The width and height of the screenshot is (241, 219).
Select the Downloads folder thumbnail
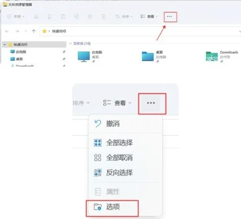pyautogui.click(x=212, y=56)
